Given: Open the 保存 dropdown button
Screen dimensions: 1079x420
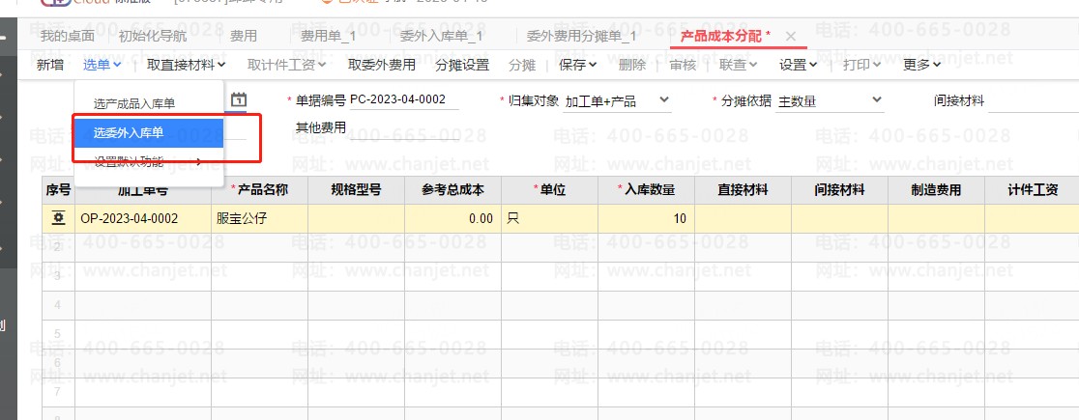Looking at the screenshot, I should (578, 65).
